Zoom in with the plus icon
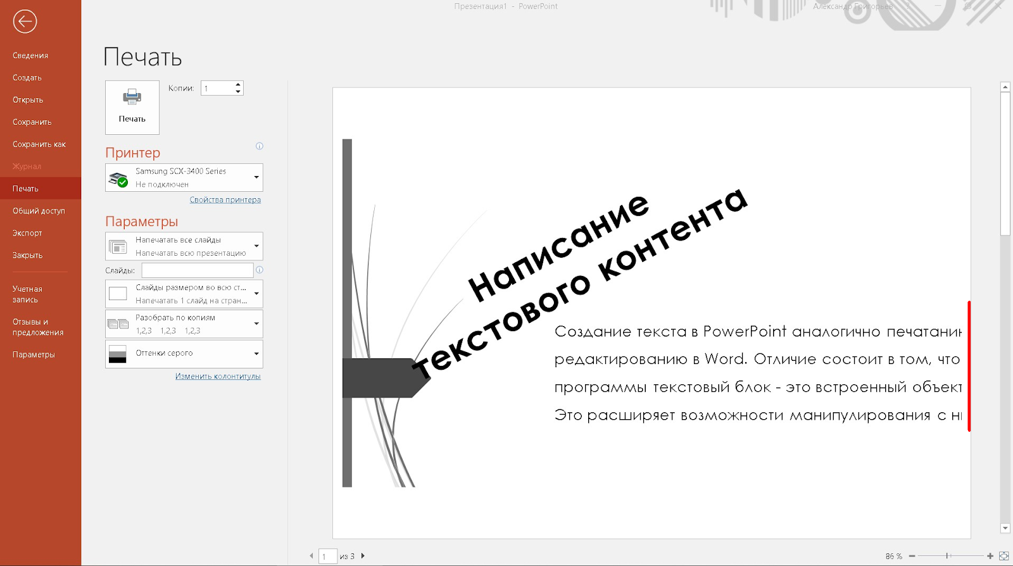Image resolution: width=1013 pixels, height=566 pixels. coord(990,556)
